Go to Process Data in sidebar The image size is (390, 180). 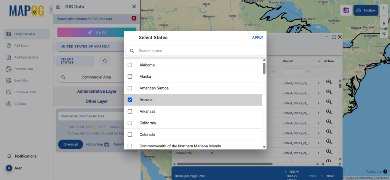(x=24, y=69)
